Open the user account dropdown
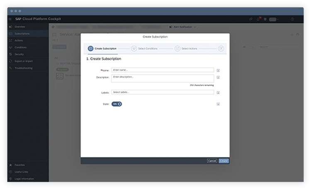Viewport: 311px width, 189px height. tap(274, 19)
